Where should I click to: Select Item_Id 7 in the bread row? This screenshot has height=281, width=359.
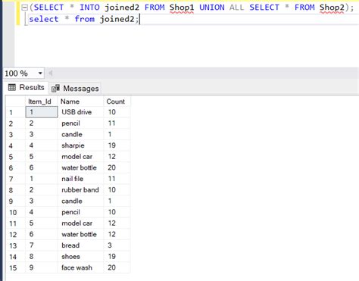pyautogui.click(x=42, y=245)
